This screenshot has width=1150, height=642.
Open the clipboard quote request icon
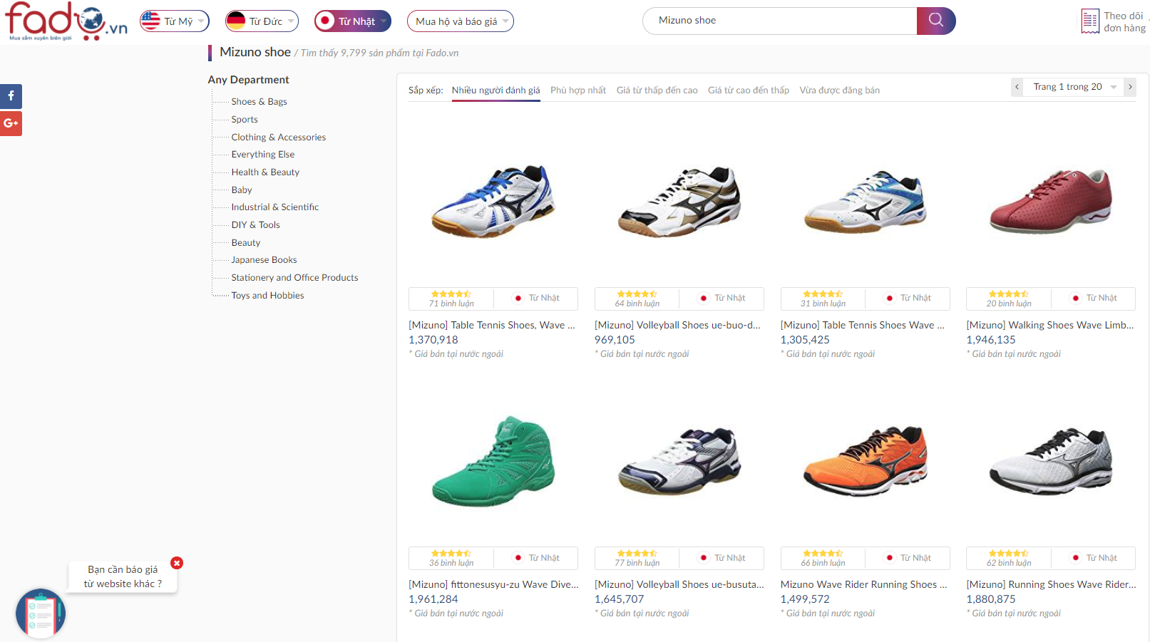pos(41,613)
